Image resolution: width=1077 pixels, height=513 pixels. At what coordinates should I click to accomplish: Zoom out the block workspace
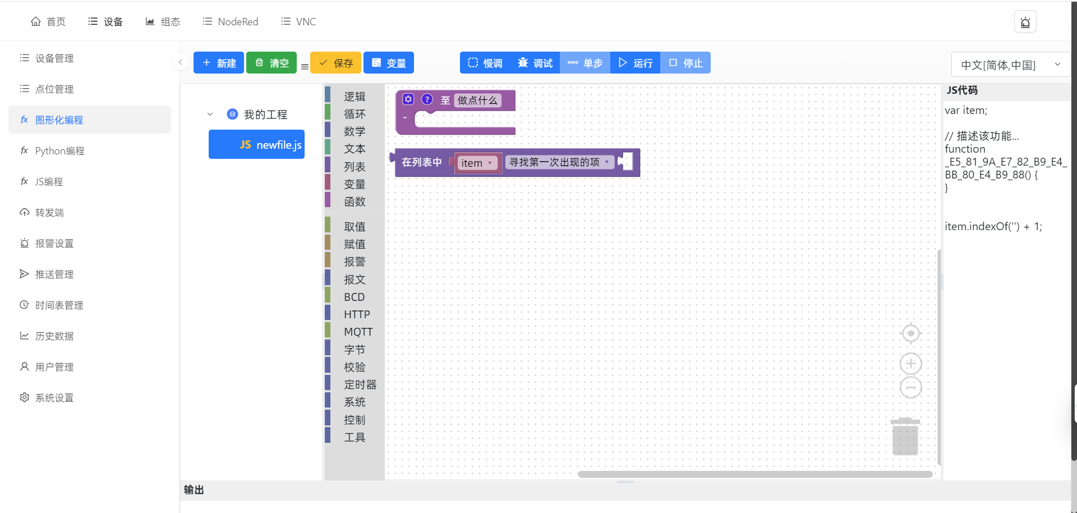[910, 388]
